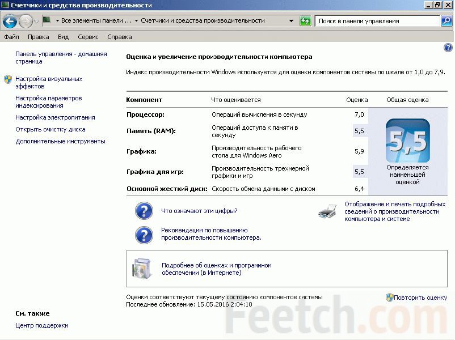Open 'Настройка электропитания' link

click(55, 117)
